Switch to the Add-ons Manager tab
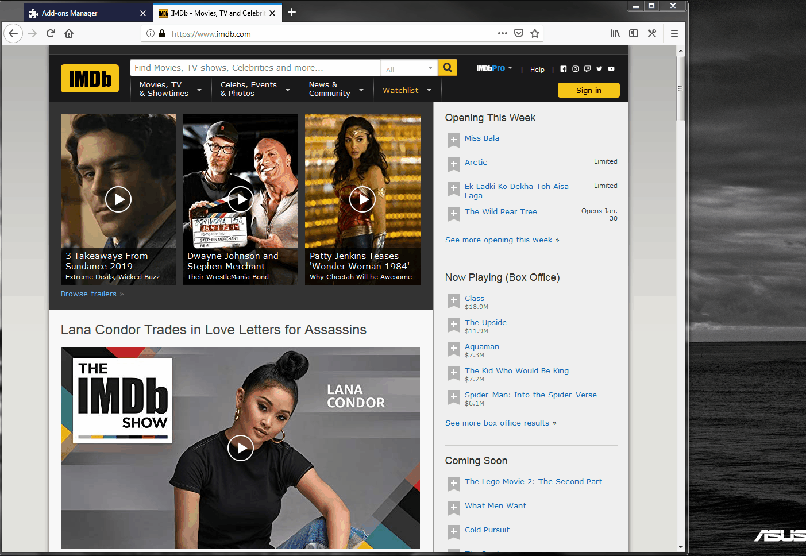Screen dimensions: 806x556 pyautogui.click(x=89, y=13)
